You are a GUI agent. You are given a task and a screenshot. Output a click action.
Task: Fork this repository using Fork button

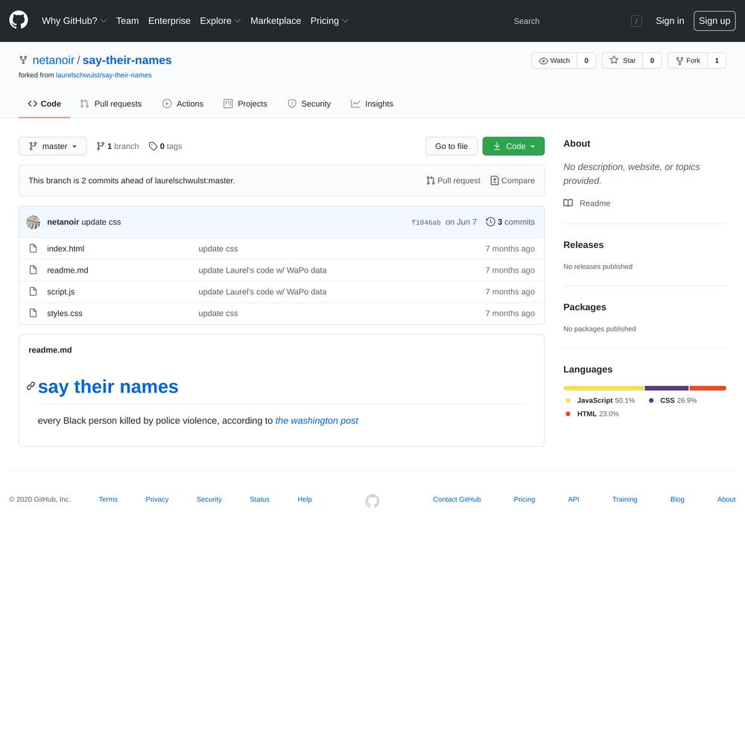(688, 61)
